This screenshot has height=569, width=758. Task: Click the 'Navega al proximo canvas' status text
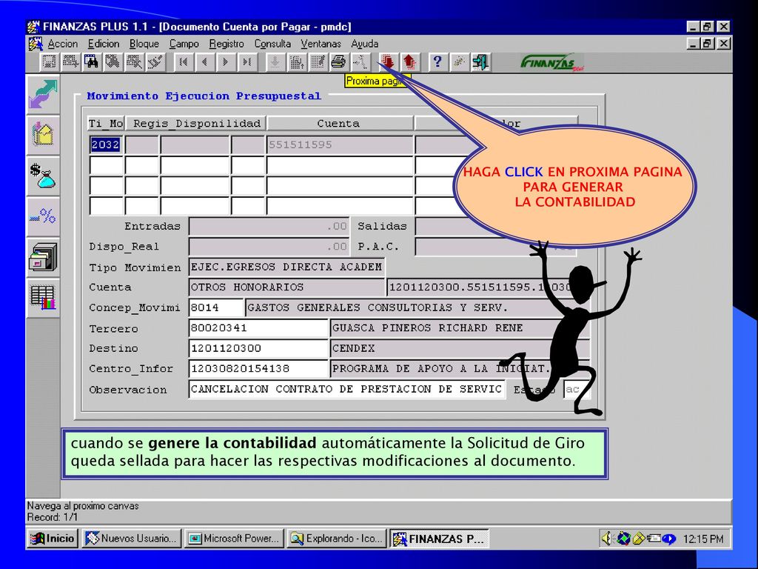coord(83,505)
